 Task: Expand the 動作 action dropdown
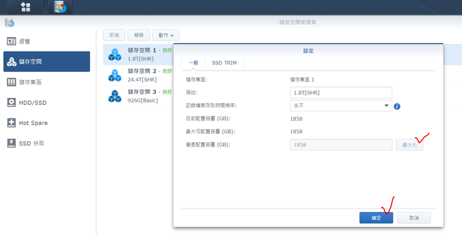tap(166, 35)
